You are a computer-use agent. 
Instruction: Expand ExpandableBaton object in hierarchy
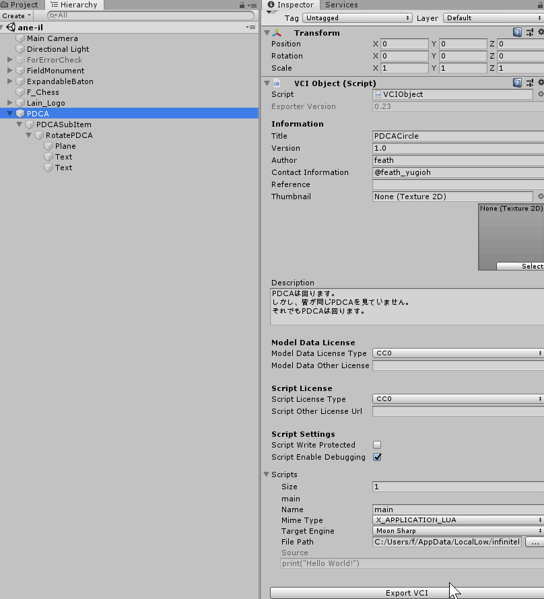pos(10,81)
